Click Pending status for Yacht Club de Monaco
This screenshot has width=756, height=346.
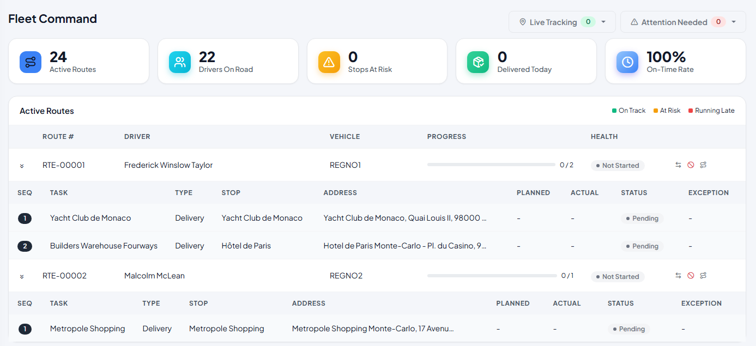tap(642, 218)
